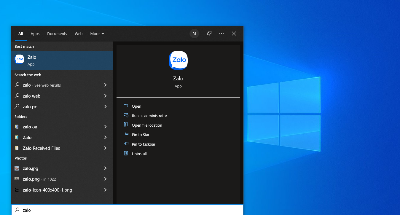The height and width of the screenshot is (215, 400).
Task: Click the 'zalo oa' folder icon
Action: (x=17, y=127)
